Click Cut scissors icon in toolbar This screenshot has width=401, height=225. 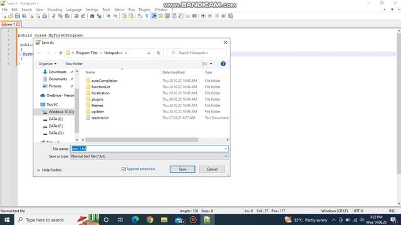[53, 16]
